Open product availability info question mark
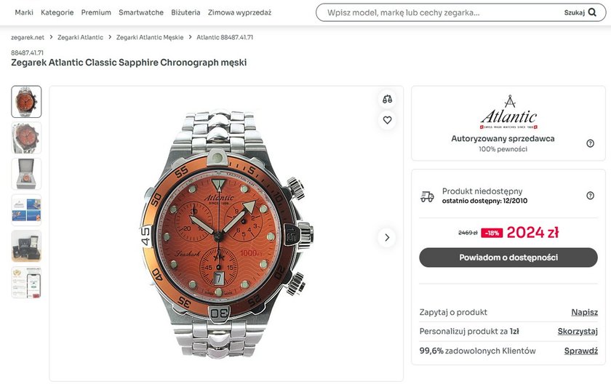611x387 pixels. [590, 196]
